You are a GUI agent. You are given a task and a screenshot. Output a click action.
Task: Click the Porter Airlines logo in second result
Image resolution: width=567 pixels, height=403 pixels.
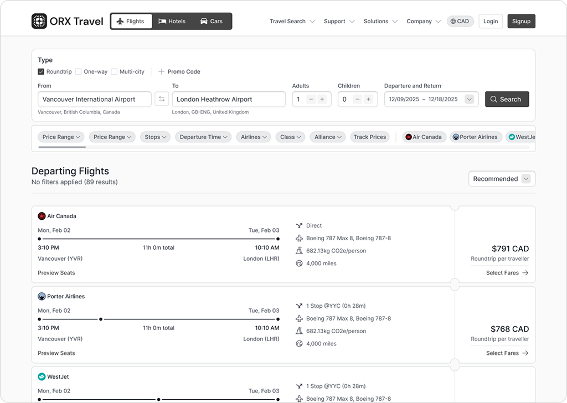point(42,296)
